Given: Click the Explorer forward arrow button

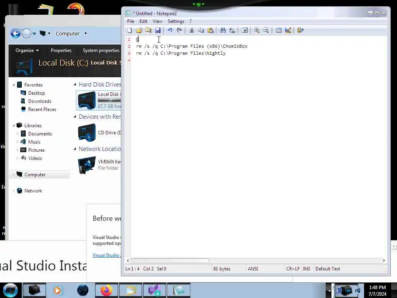Looking at the screenshot, I should pos(27,33).
